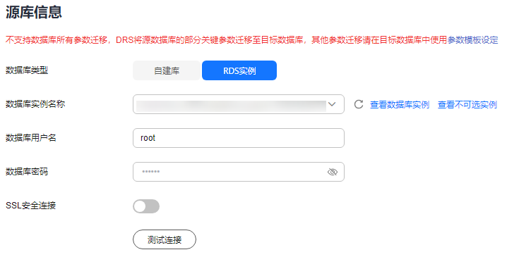Select 自建库 database type

(167, 70)
